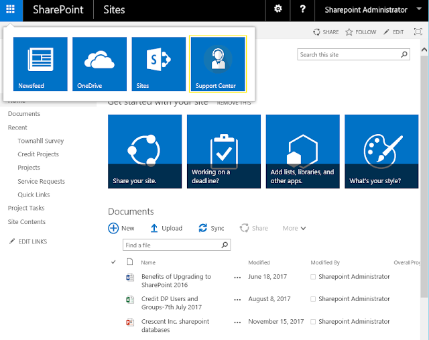Tick checkbox beside November 15 Sharepoint Administrator

(313, 322)
